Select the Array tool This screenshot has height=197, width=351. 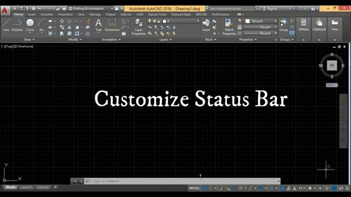(x=77, y=33)
